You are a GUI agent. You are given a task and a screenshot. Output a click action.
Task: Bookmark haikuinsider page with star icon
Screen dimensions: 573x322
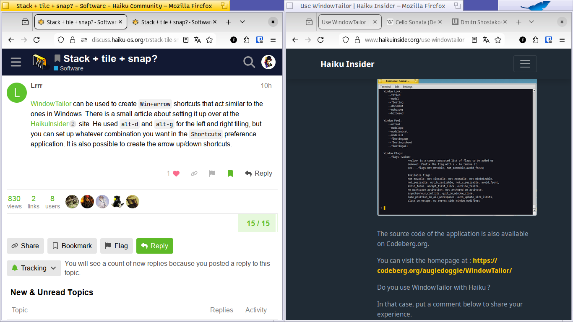498,40
